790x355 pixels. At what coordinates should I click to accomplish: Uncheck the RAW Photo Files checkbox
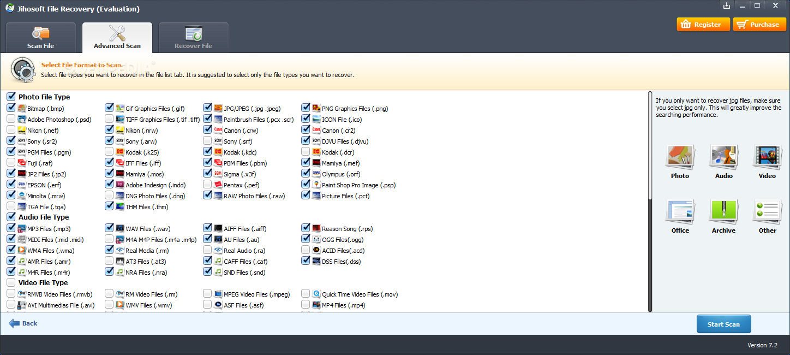click(x=207, y=196)
